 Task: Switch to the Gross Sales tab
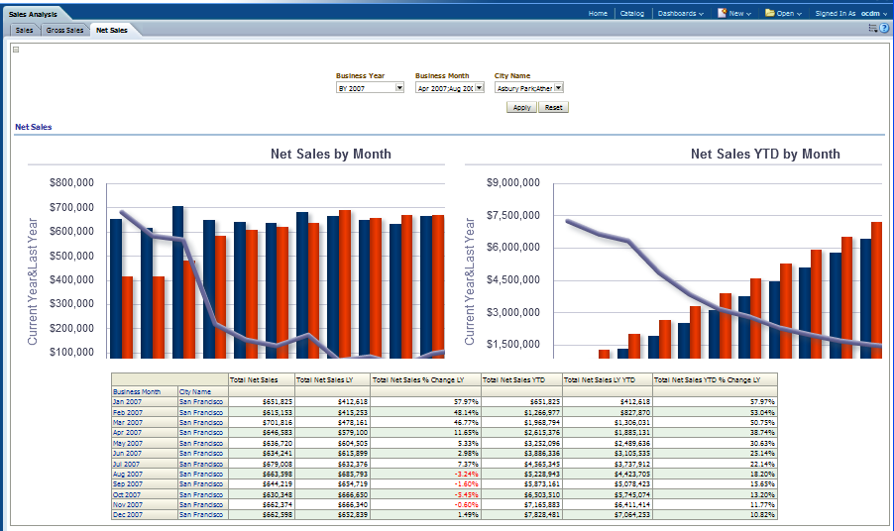(64, 30)
